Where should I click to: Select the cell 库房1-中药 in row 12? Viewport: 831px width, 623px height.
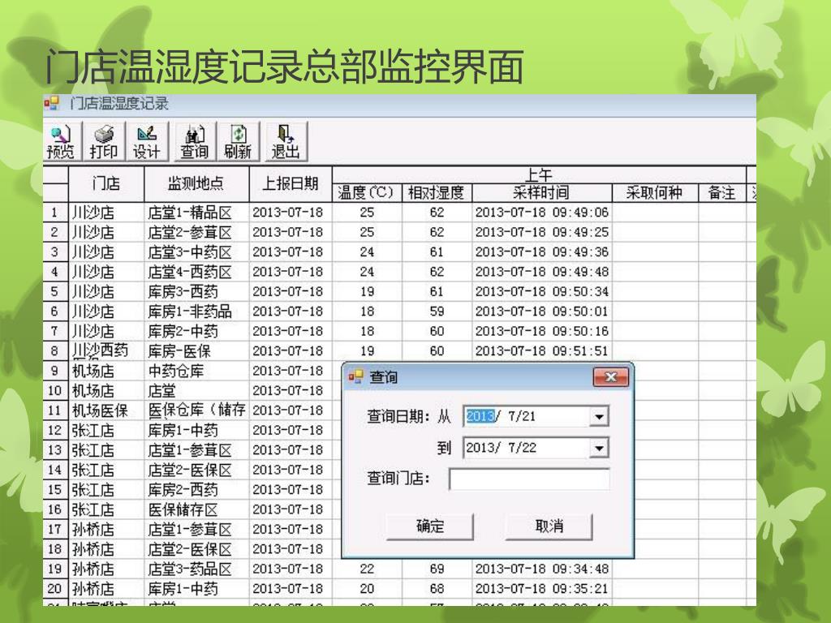196,430
